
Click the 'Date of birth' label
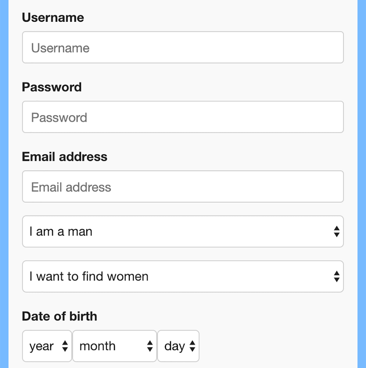[x=59, y=316]
